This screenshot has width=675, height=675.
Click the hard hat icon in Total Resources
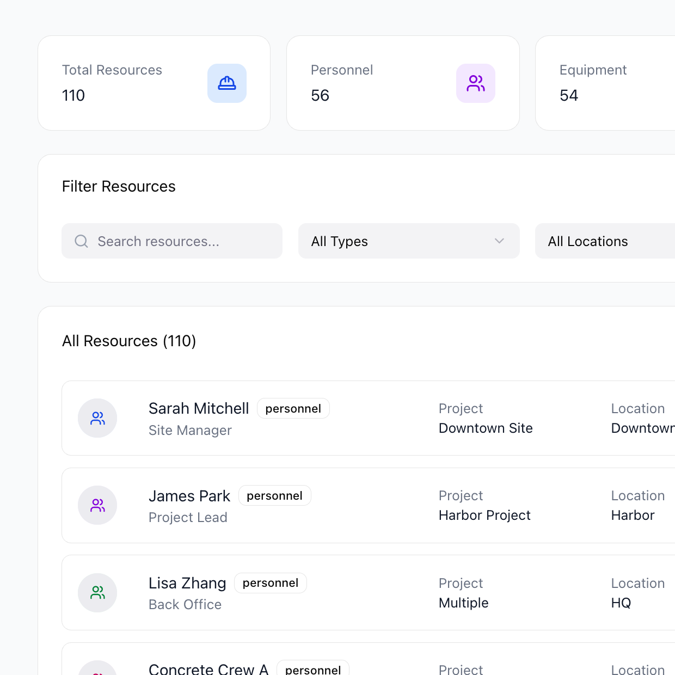point(227,83)
